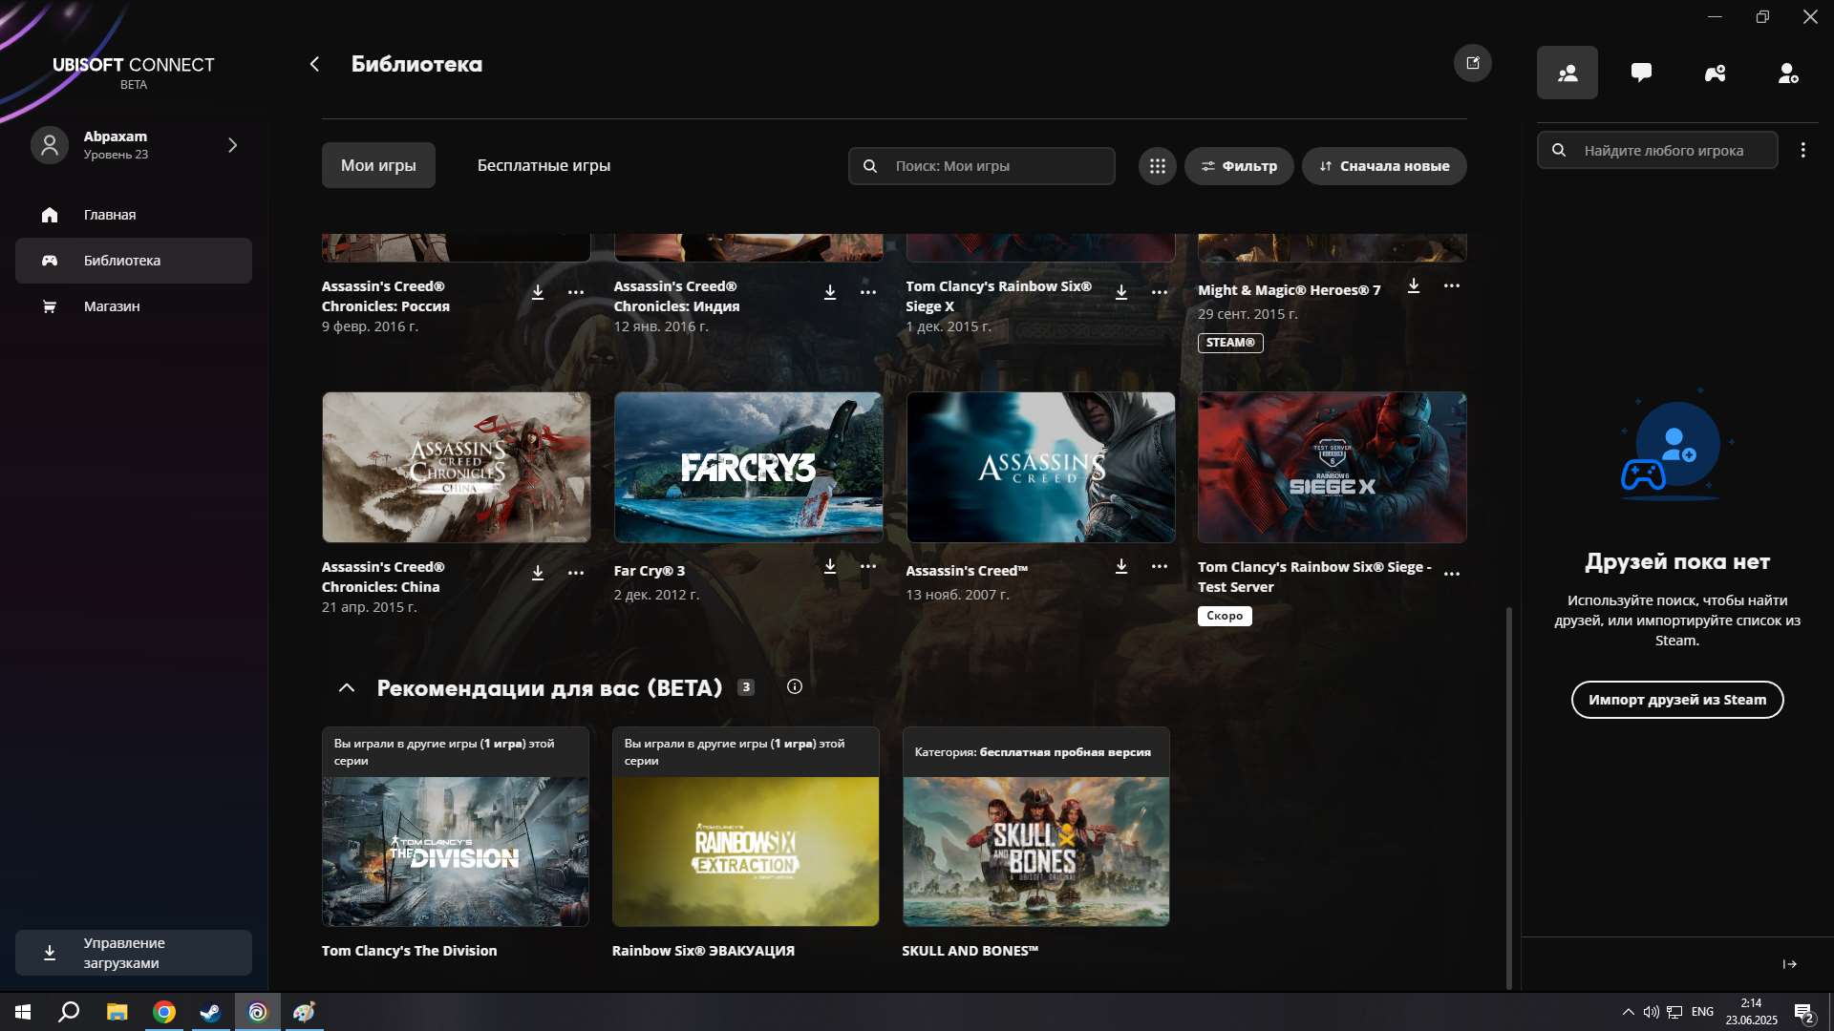Switch to grid view layout icon
Image resolution: width=1834 pixels, height=1031 pixels.
tap(1157, 165)
